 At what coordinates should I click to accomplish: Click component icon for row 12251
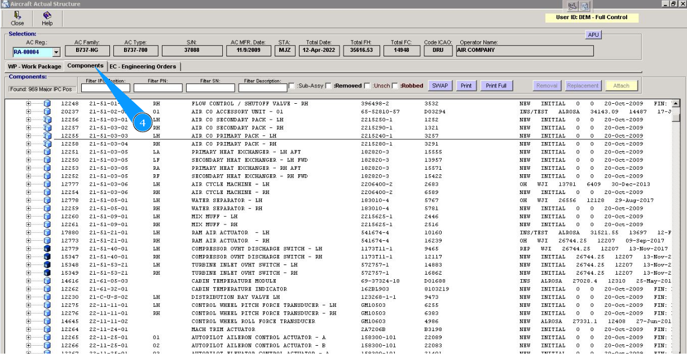click(47, 152)
